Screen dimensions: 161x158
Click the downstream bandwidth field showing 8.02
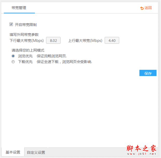(x=53, y=40)
